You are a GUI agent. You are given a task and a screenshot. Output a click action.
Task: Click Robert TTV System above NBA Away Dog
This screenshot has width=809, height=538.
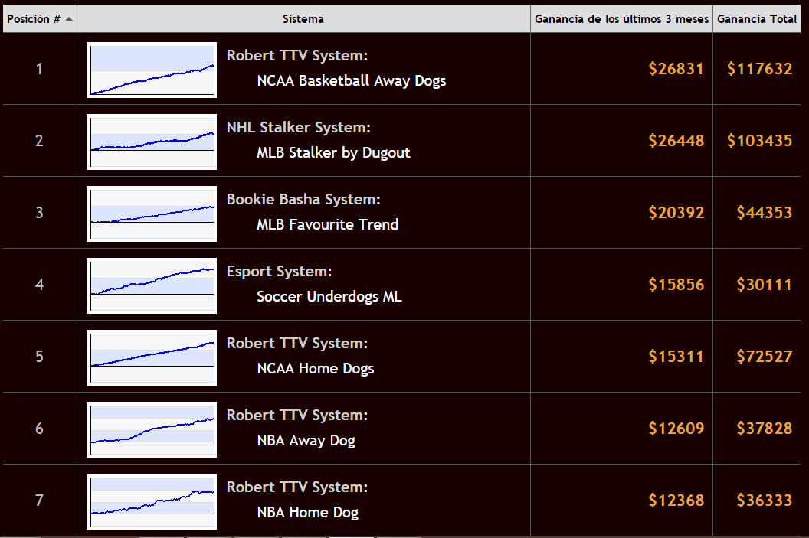tap(297, 416)
